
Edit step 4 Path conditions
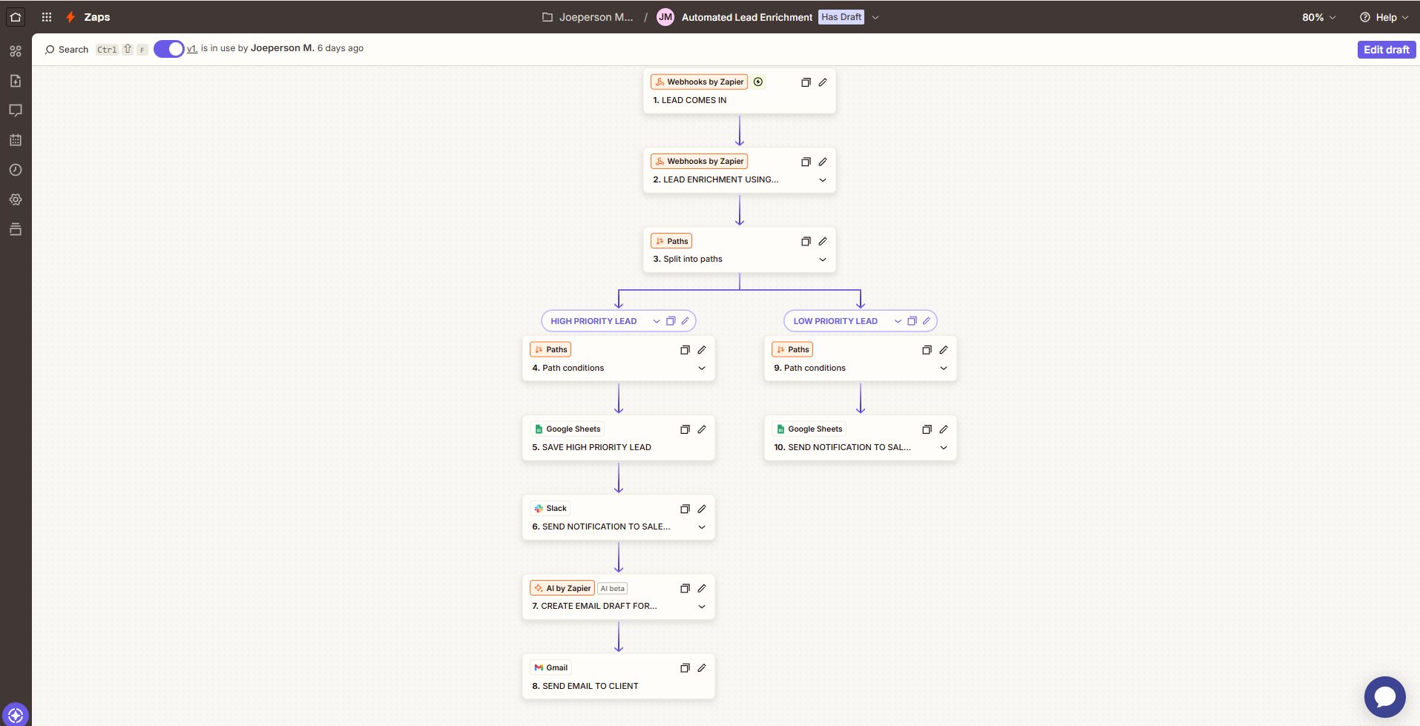pyautogui.click(x=702, y=350)
